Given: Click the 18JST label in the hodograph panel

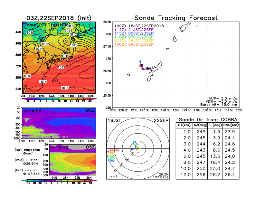Looking at the screenshot, I should point(115,120).
